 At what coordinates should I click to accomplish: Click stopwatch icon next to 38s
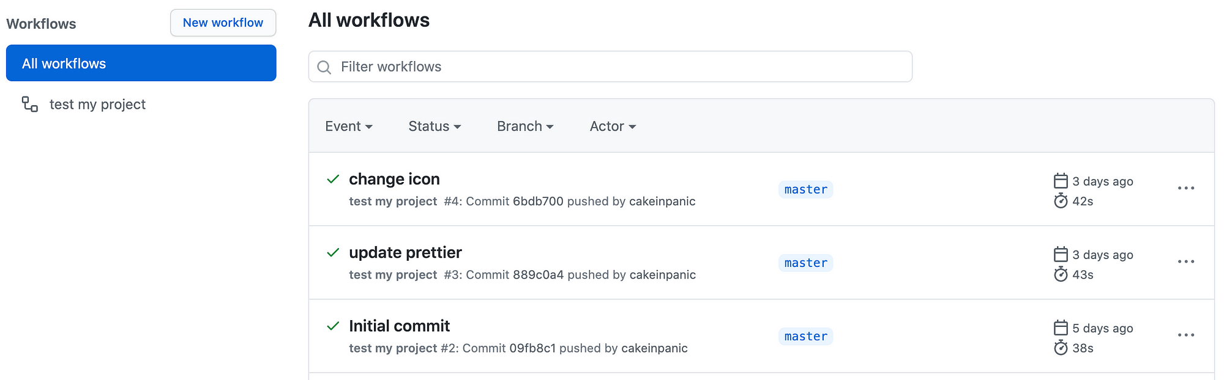pos(1061,348)
